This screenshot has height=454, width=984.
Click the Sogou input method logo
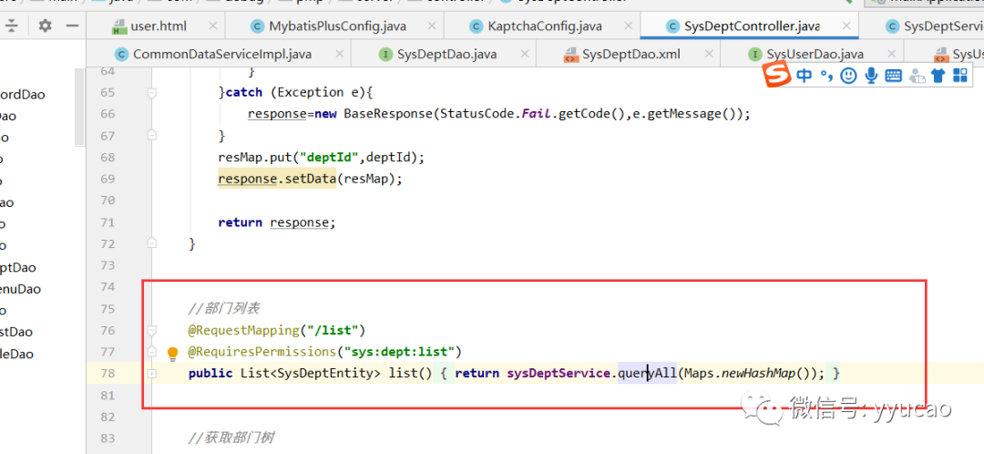pos(776,75)
